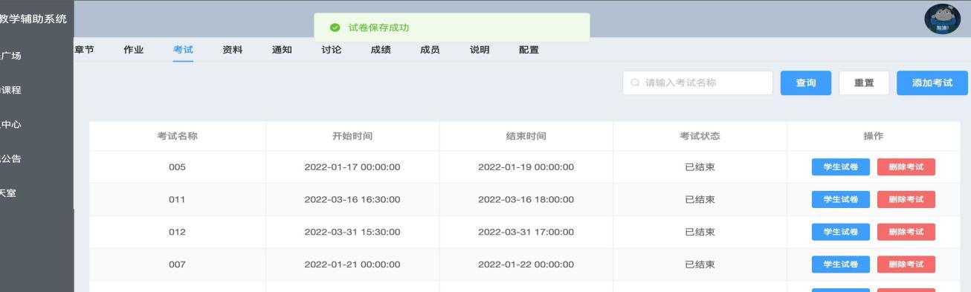Click the search magnifier icon in the exam name field

[635, 83]
